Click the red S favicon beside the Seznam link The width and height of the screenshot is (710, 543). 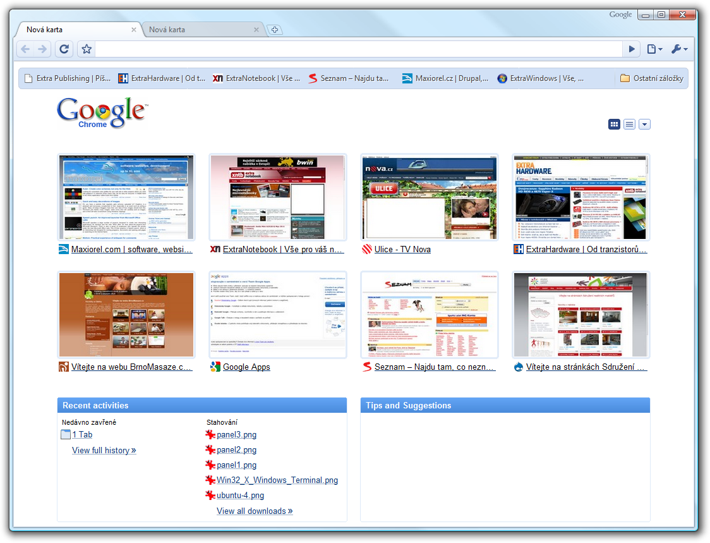tap(367, 367)
